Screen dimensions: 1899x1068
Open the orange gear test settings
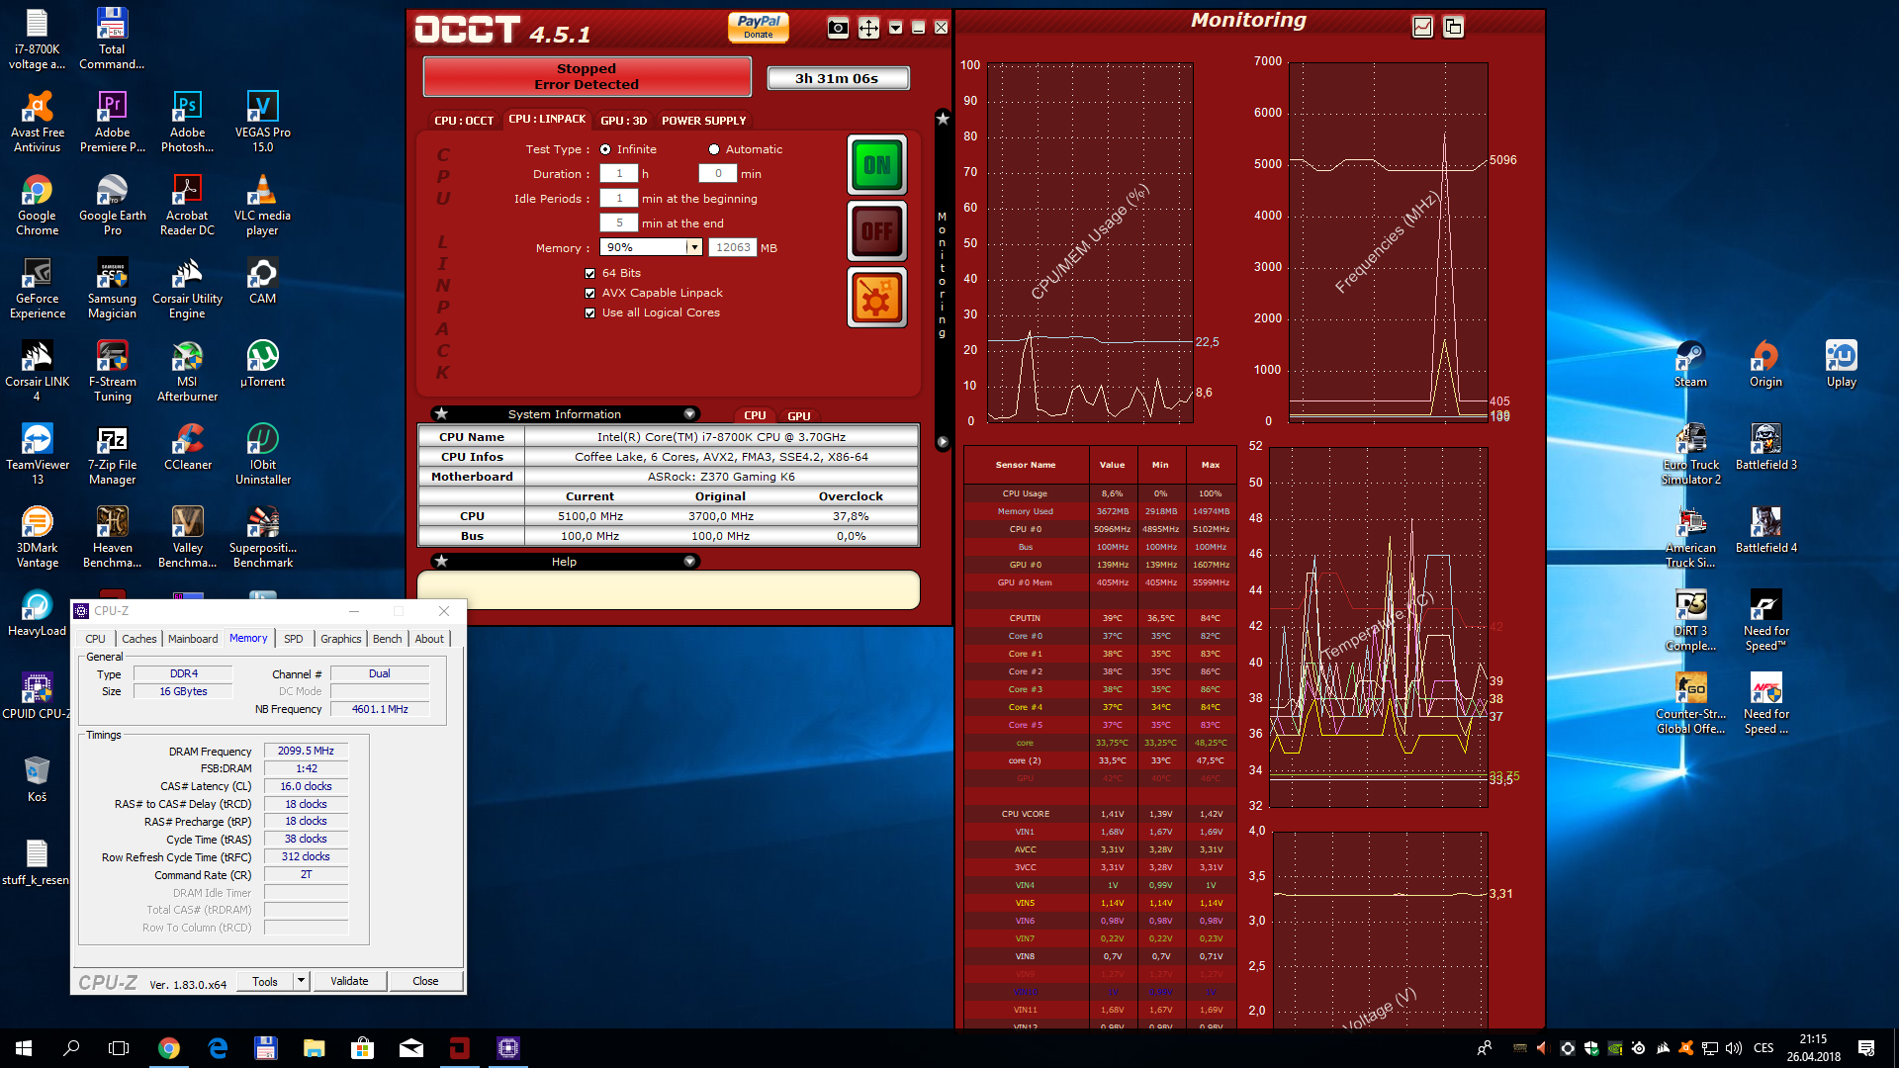[876, 298]
